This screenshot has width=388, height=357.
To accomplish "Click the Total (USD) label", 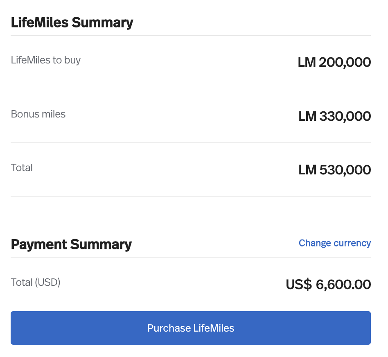I will click(36, 282).
